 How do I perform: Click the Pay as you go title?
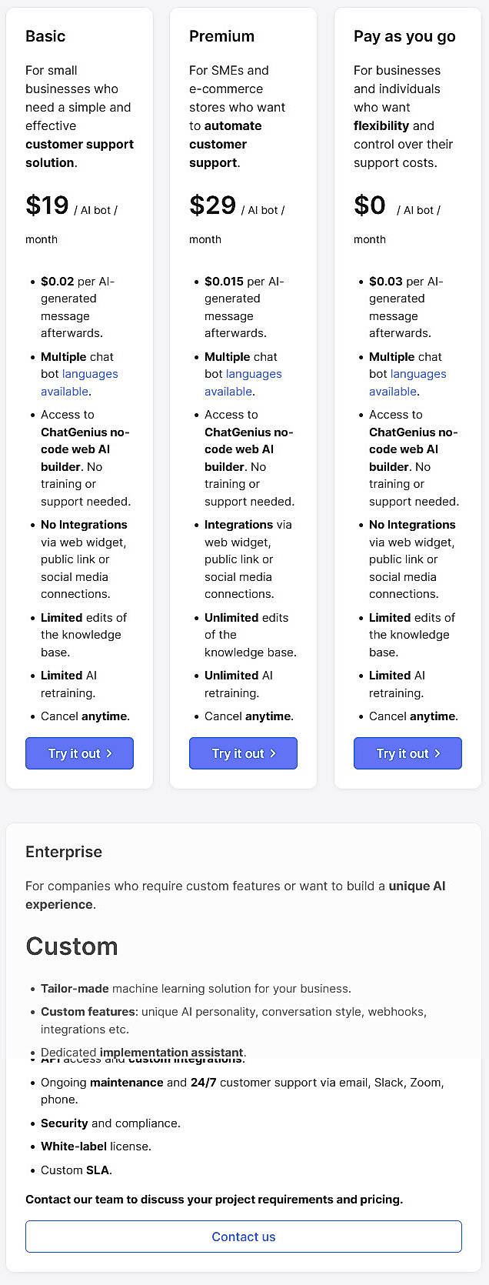pyautogui.click(x=404, y=36)
